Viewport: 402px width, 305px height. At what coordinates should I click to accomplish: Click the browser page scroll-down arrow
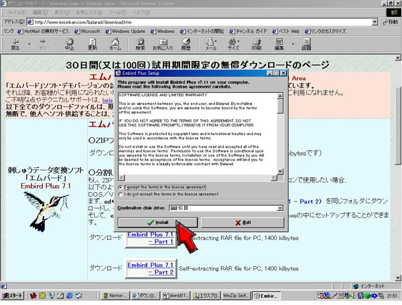click(x=398, y=278)
